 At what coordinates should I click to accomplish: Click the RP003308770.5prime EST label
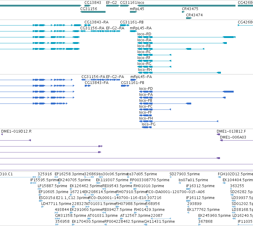[x=150, y=180]
